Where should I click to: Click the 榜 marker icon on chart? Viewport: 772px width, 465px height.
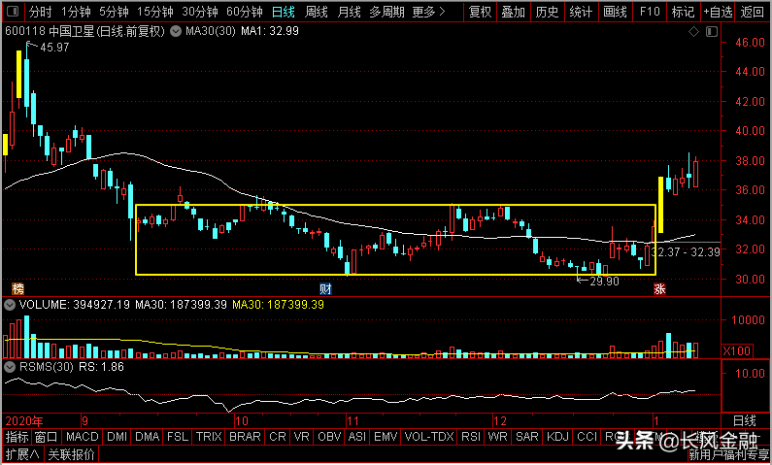click(17, 289)
